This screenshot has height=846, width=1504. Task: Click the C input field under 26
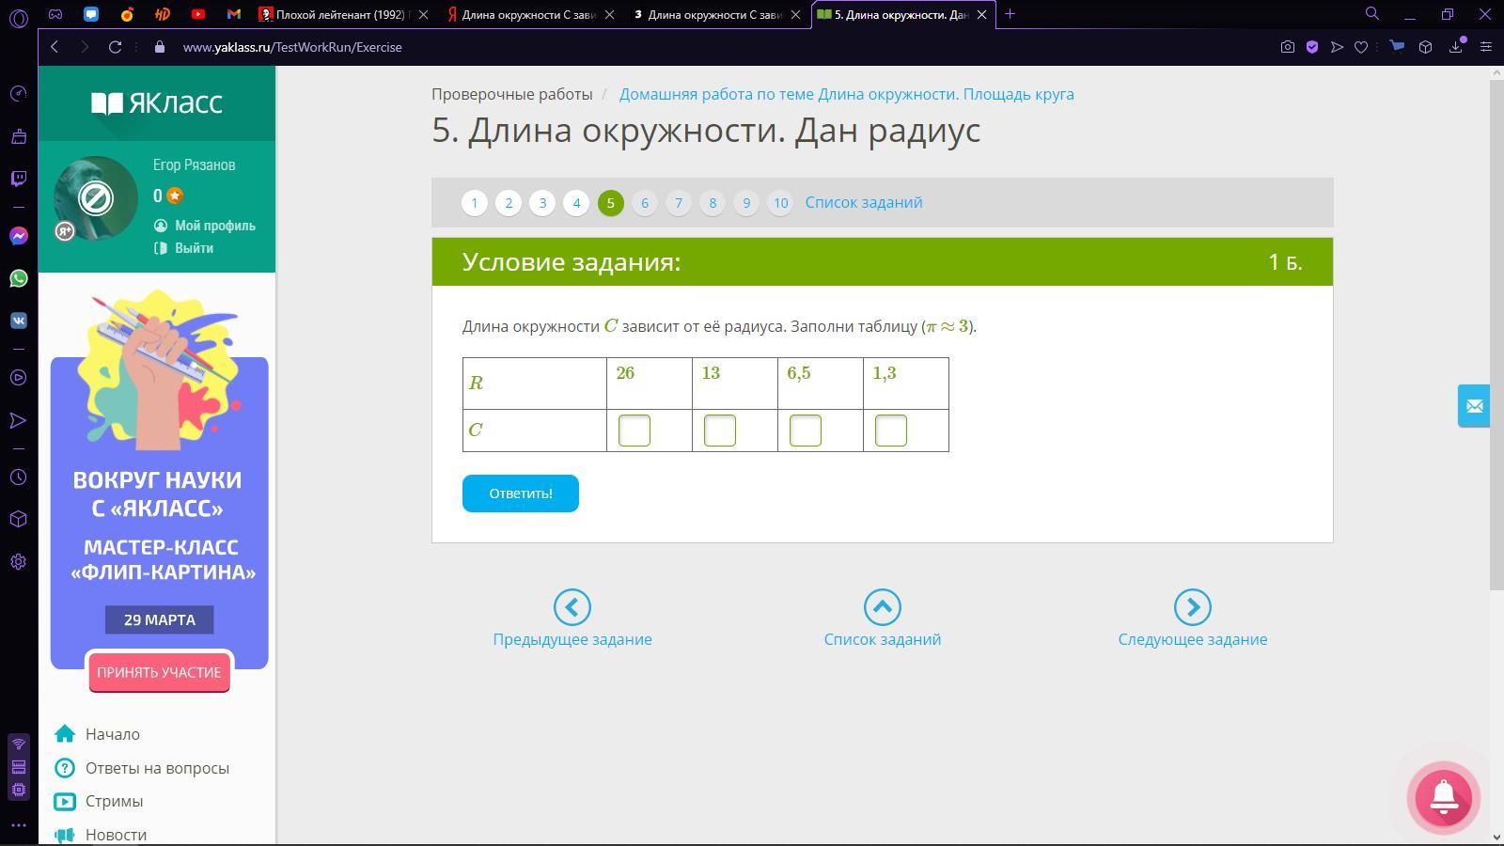pyautogui.click(x=634, y=431)
